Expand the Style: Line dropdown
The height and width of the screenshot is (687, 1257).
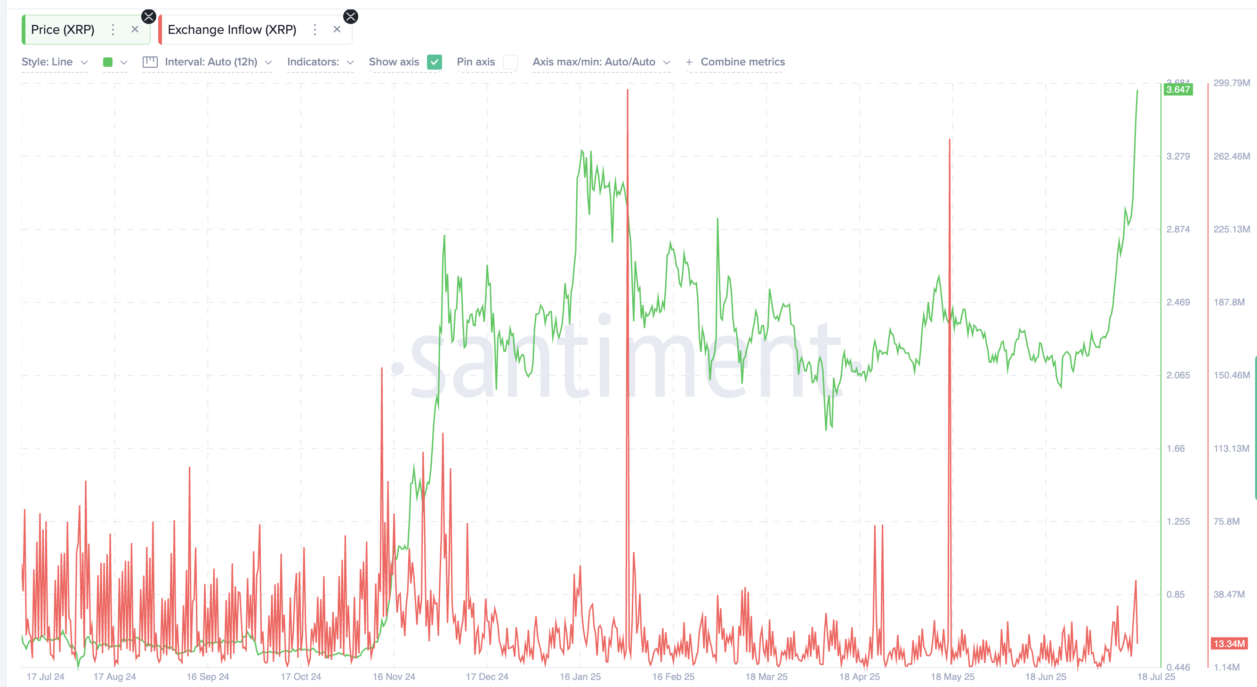tap(54, 62)
